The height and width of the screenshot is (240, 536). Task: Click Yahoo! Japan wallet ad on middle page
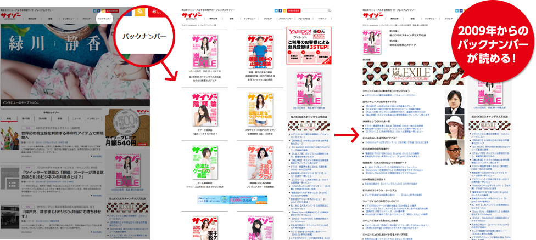309,45
